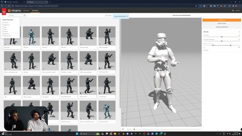Image resolution: width=242 pixels, height=136 pixels.
Task: Reload the page in the browser toolbar
Action: click(x=9, y=6)
